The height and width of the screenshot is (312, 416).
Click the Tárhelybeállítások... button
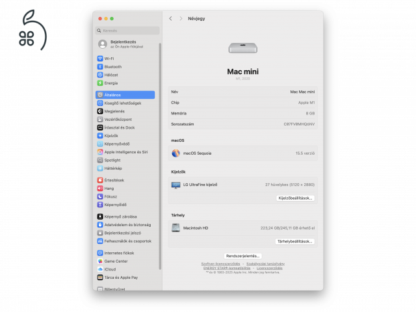(x=294, y=241)
